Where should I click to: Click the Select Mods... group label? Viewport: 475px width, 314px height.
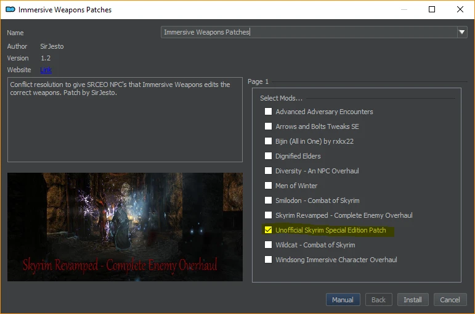(281, 98)
